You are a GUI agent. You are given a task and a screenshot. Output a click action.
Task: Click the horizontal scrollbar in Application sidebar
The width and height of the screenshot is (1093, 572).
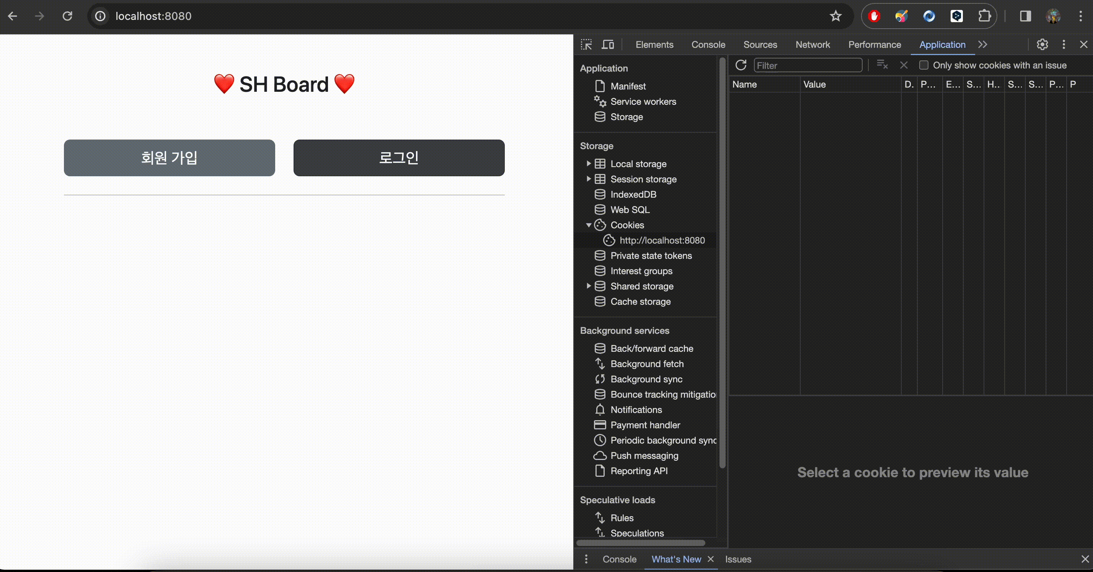[x=641, y=543]
